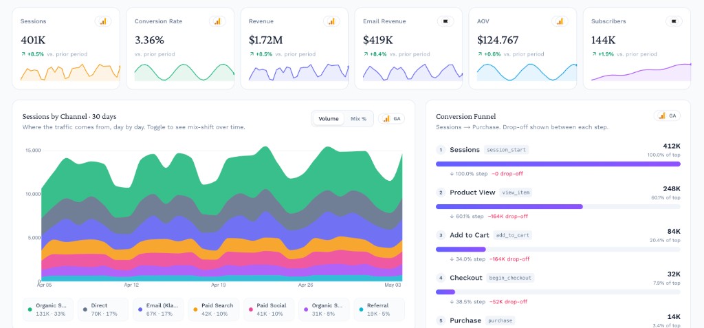
Task: Click the 84K Add to Cart count
Action: coord(674,232)
